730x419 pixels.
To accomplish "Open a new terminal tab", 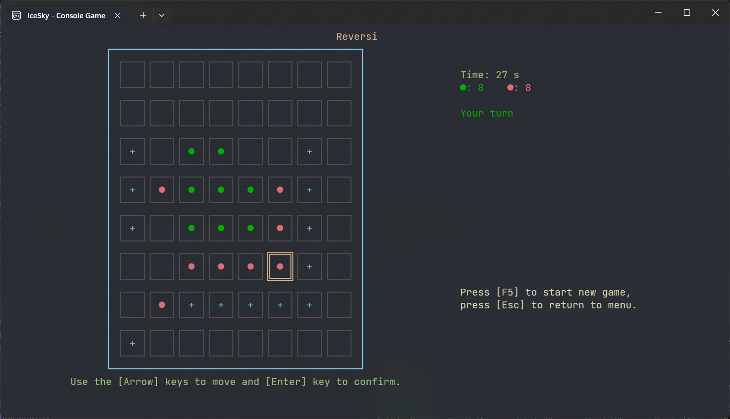I will (x=143, y=15).
